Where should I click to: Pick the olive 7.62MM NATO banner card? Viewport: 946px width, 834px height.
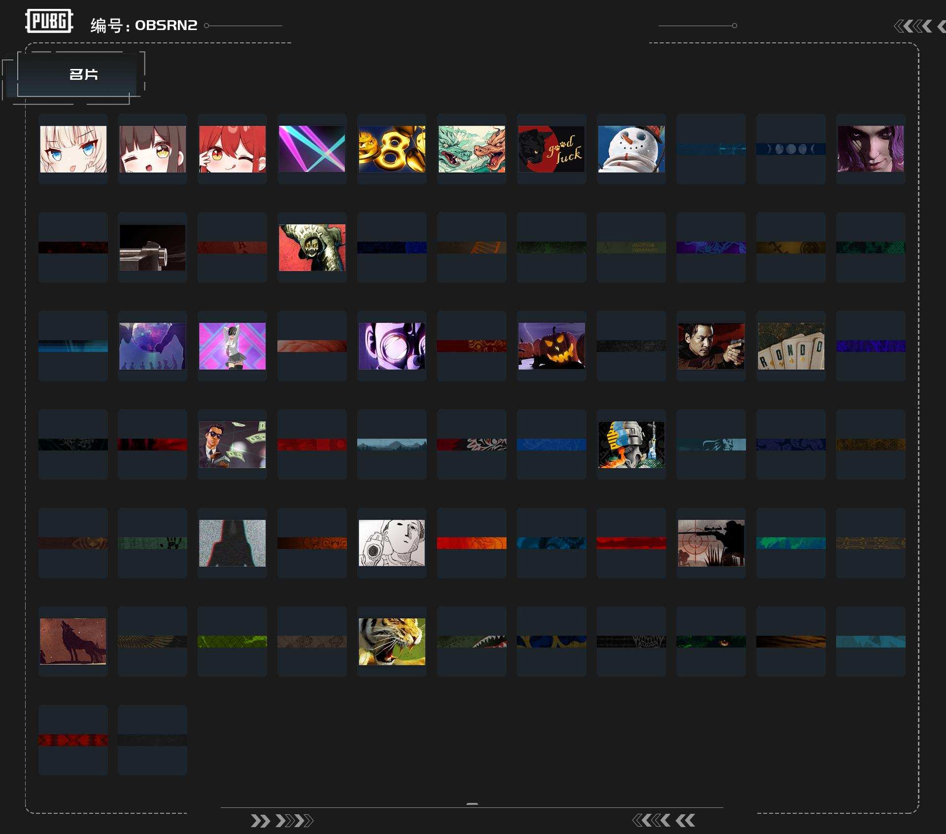[x=632, y=247]
